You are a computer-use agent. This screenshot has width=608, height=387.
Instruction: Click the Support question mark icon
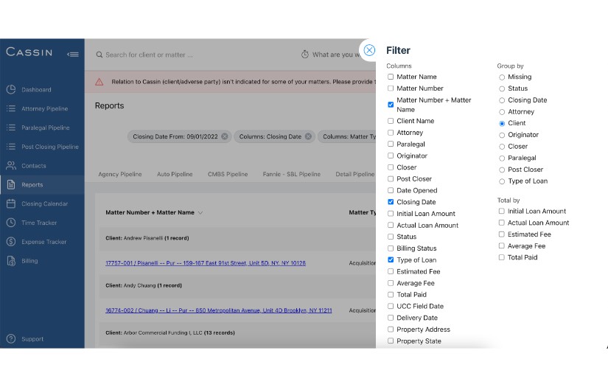pyautogui.click(x=11, y=338)
